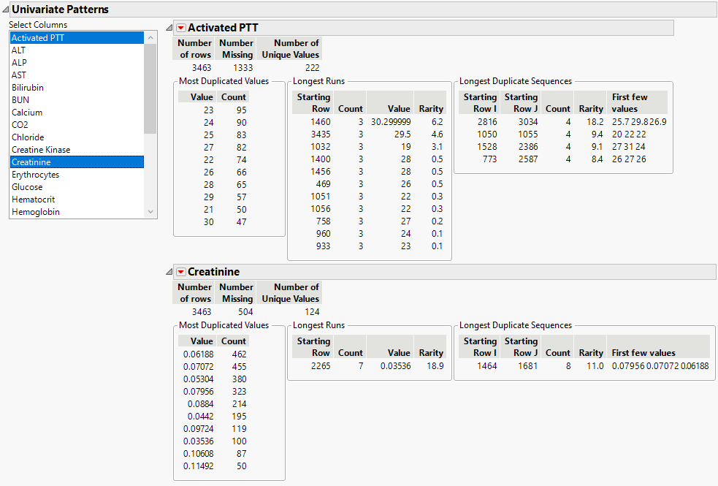
Task: Click the Count header in Longest Runs table
Action: [x=350, y=107]
